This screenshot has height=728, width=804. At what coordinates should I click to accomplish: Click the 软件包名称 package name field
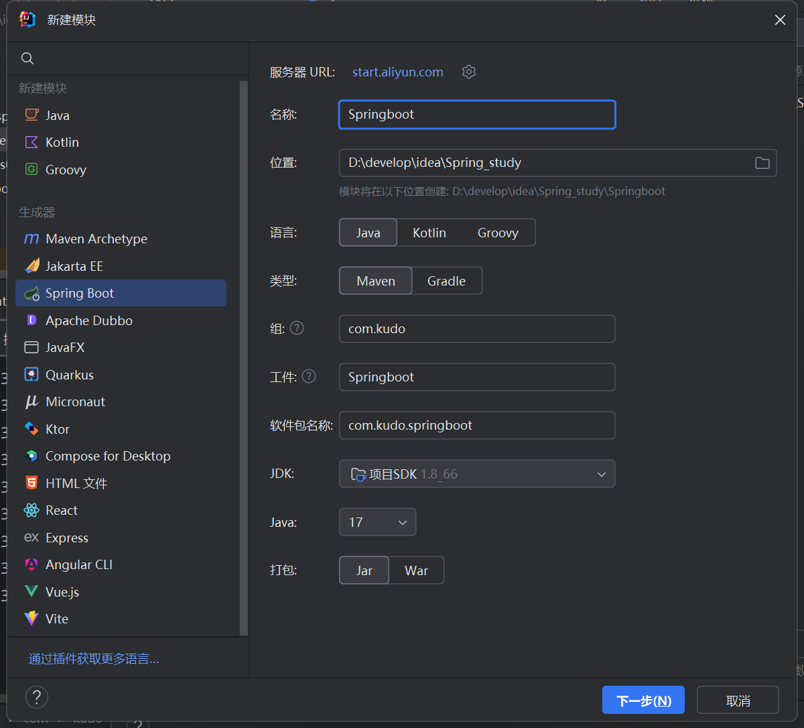[477, 426]
